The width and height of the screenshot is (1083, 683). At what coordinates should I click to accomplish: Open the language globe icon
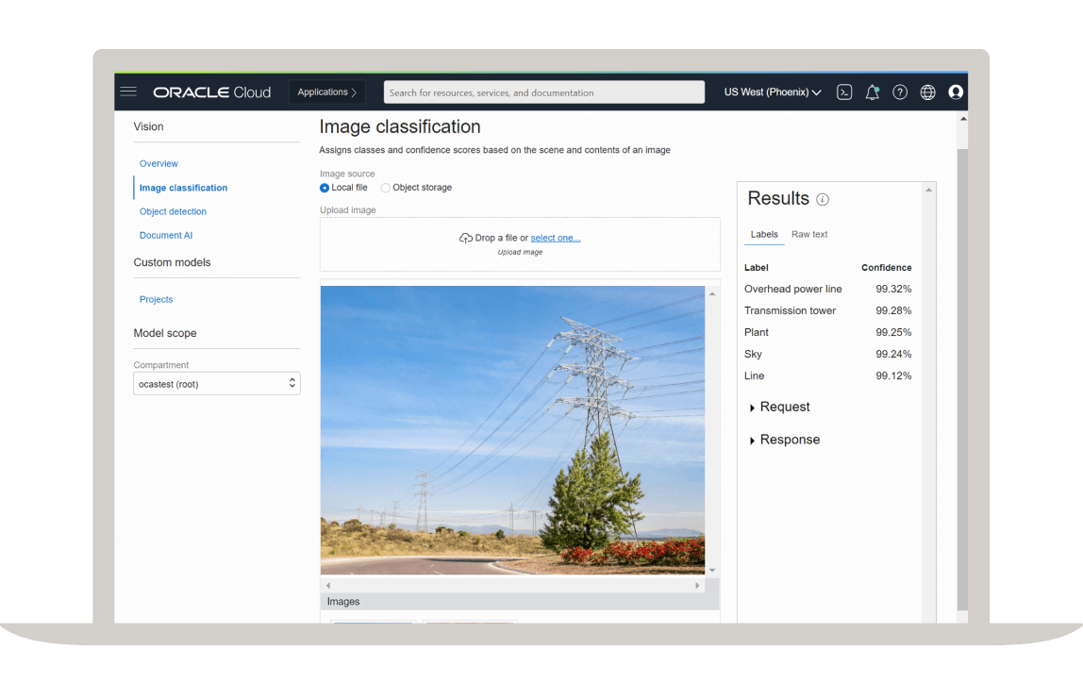(x=927, y=92)
